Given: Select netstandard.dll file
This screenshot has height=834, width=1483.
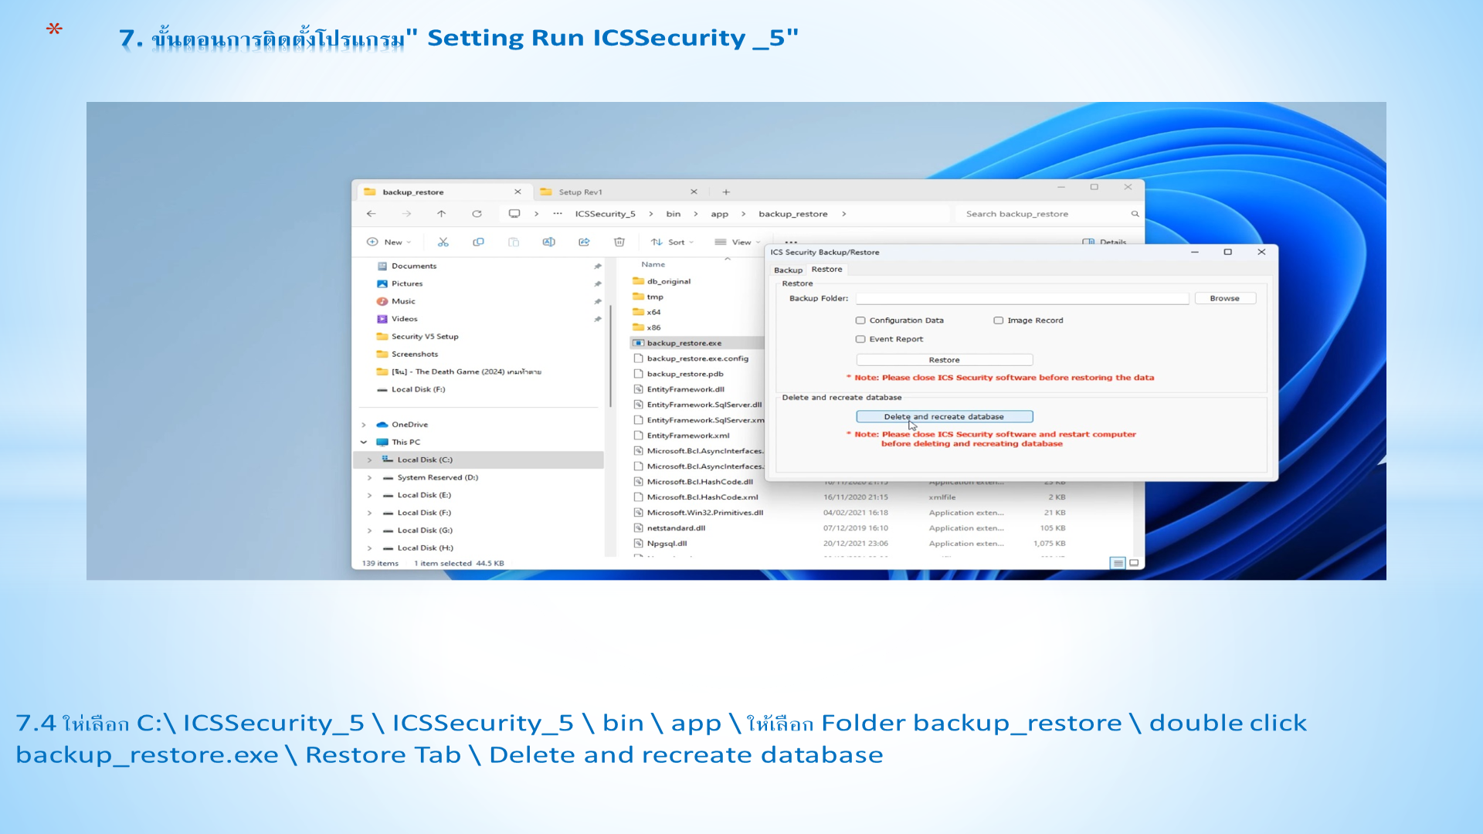Looking at the screenshot, I should [x=676, y=528].
